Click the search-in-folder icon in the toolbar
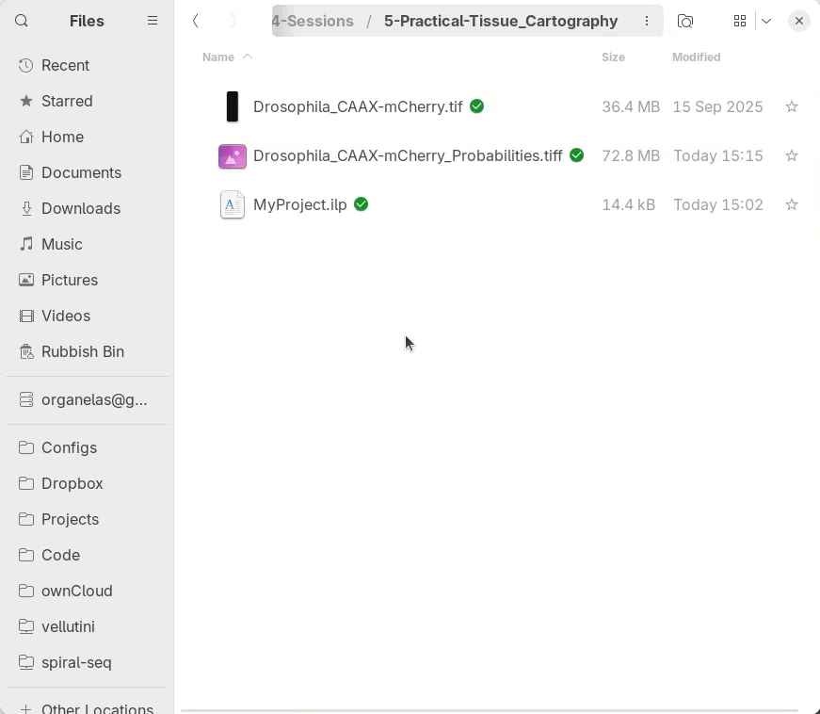 685,21
